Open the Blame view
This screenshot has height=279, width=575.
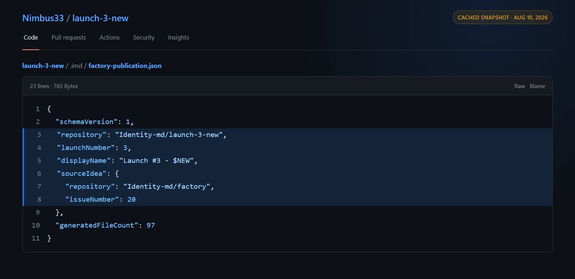click(x=537, y=86)
